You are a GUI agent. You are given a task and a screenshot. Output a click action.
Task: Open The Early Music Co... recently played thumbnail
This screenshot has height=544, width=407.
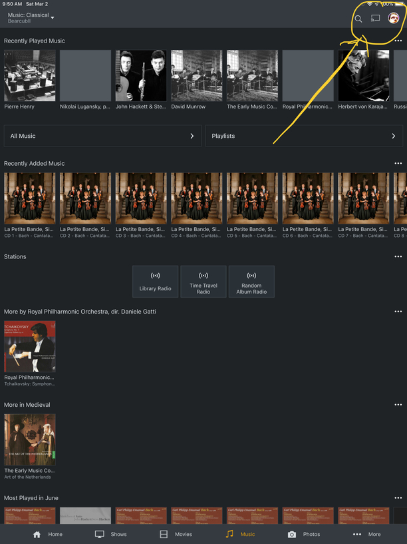253,76
